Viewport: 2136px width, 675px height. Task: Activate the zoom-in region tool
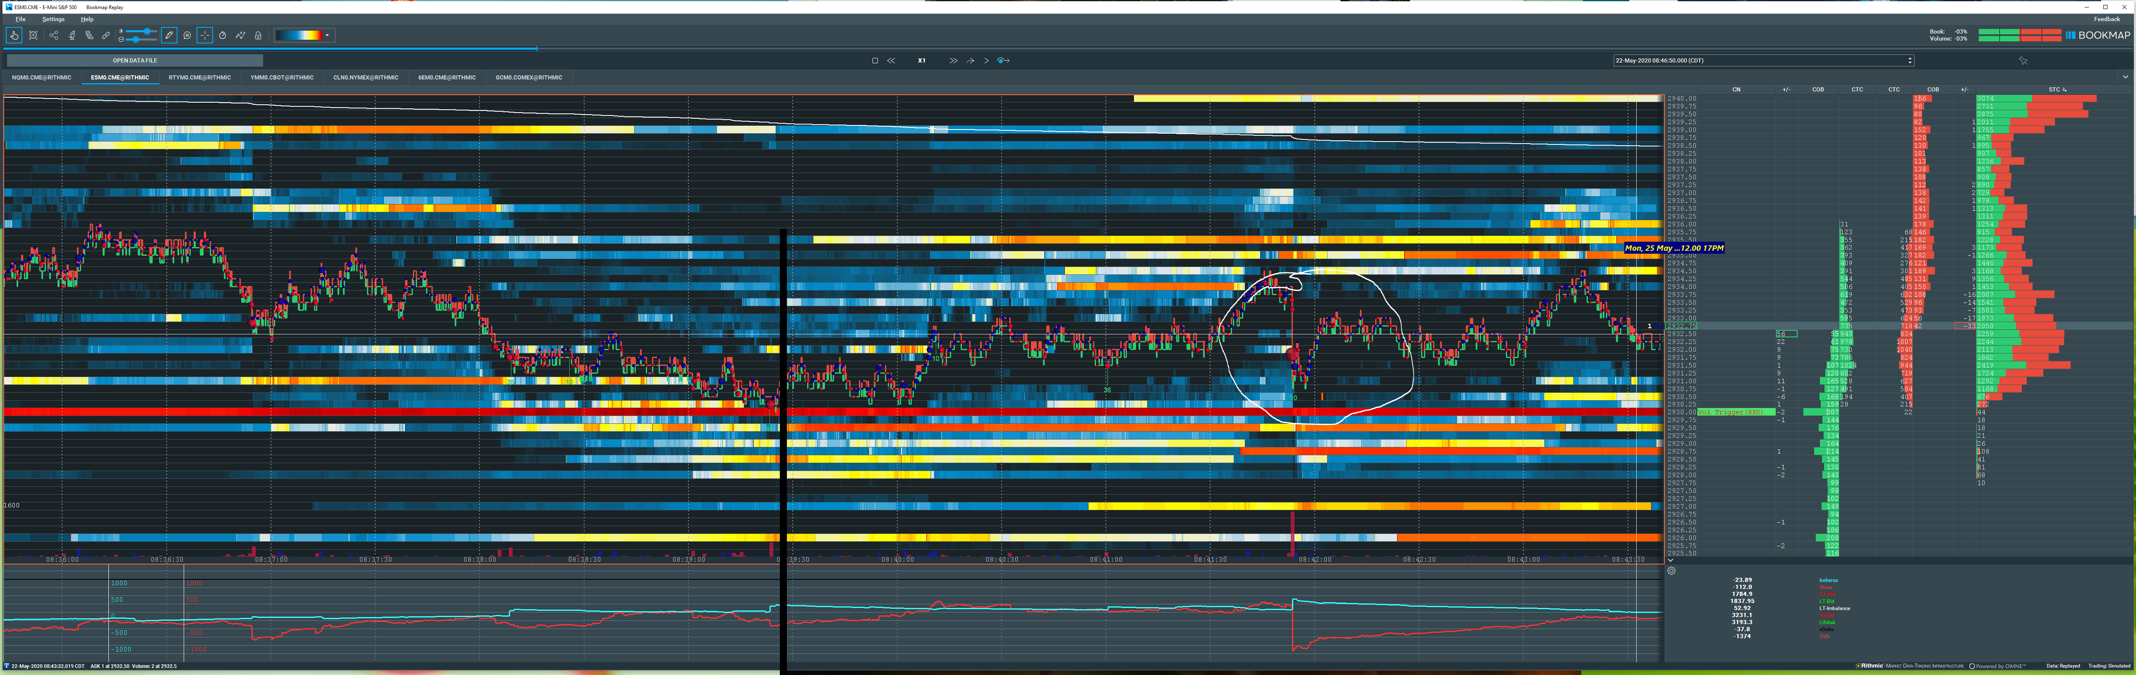(x=33, y=35)
